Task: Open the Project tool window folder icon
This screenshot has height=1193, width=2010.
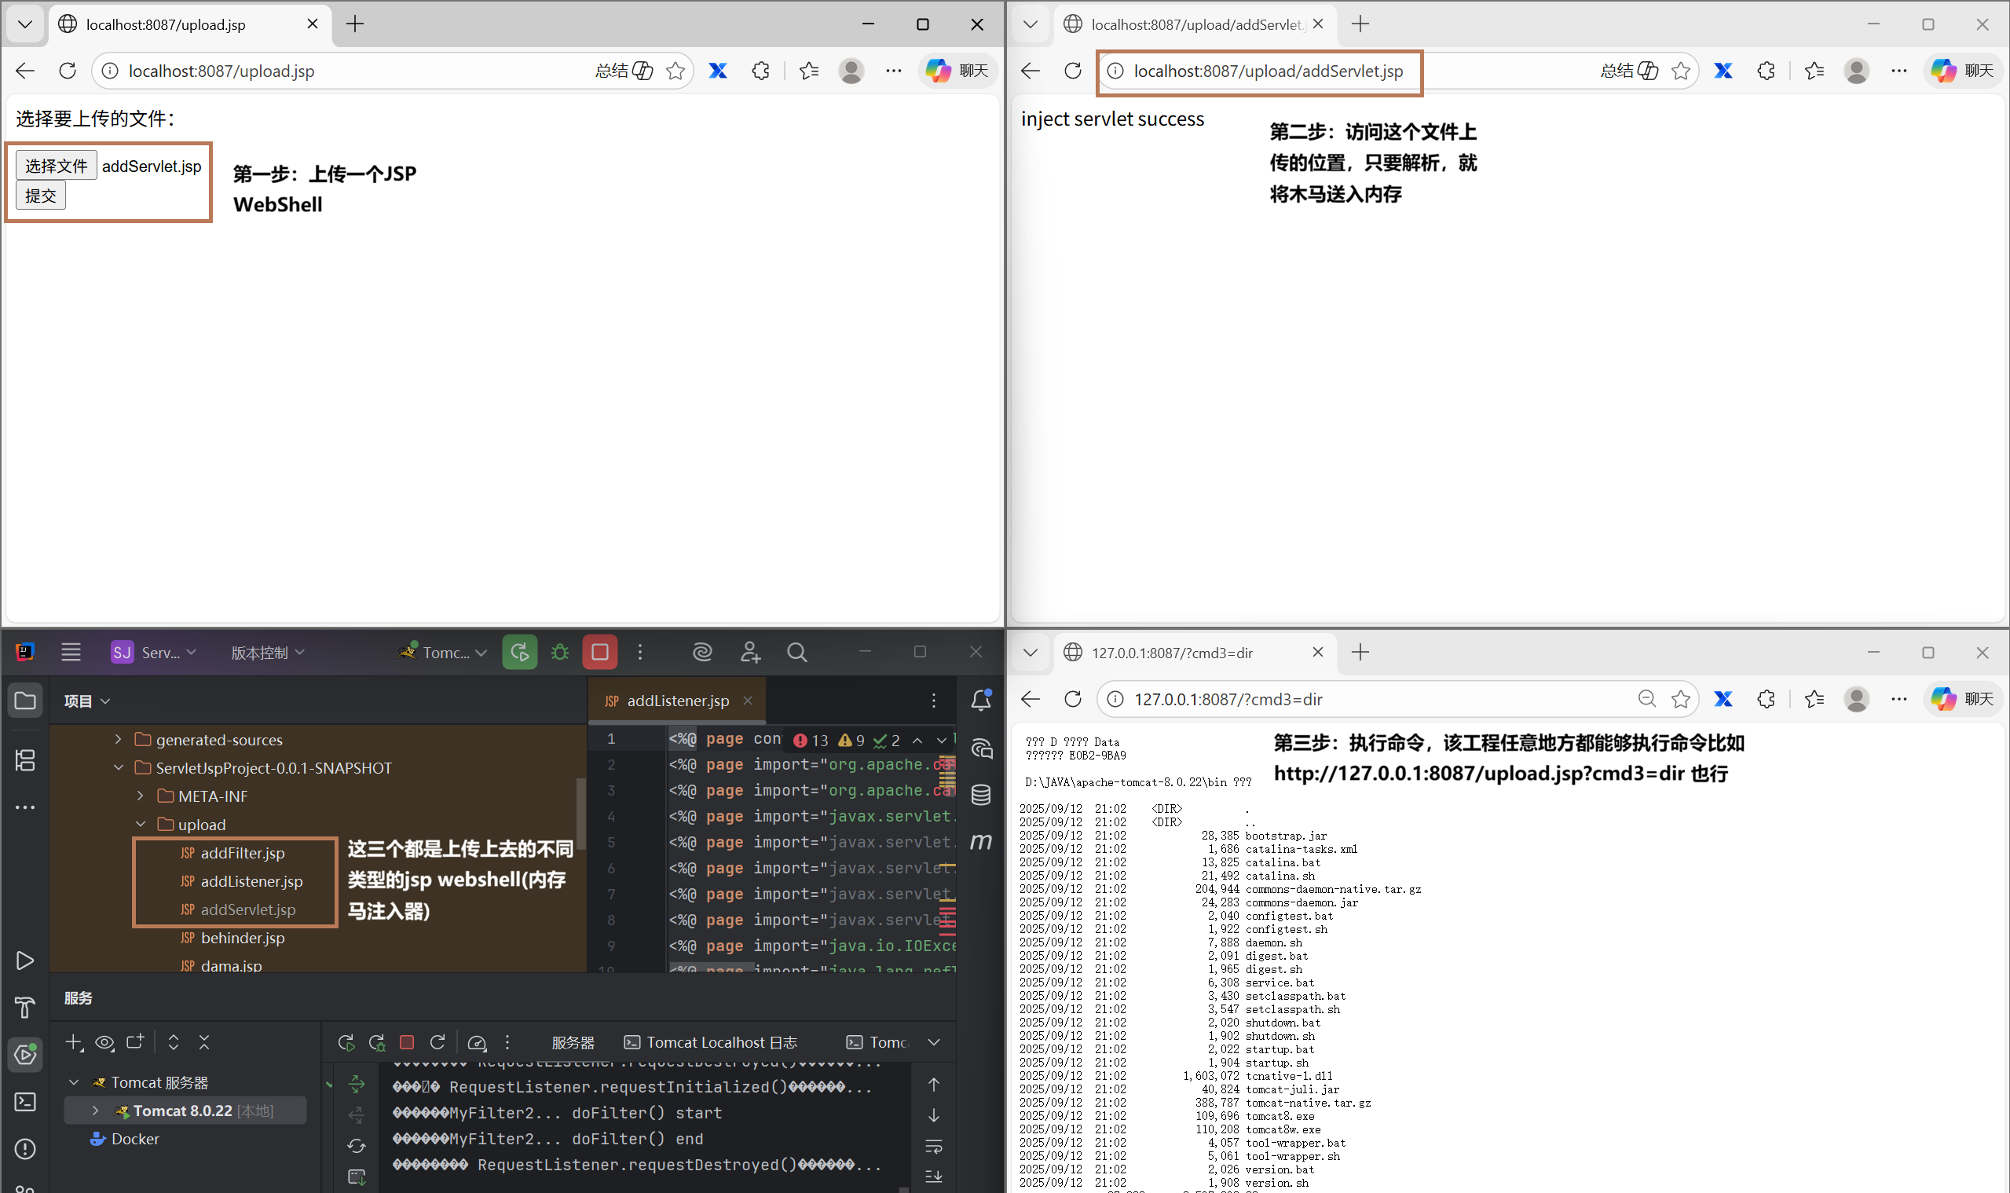Action: click(24, 701)
